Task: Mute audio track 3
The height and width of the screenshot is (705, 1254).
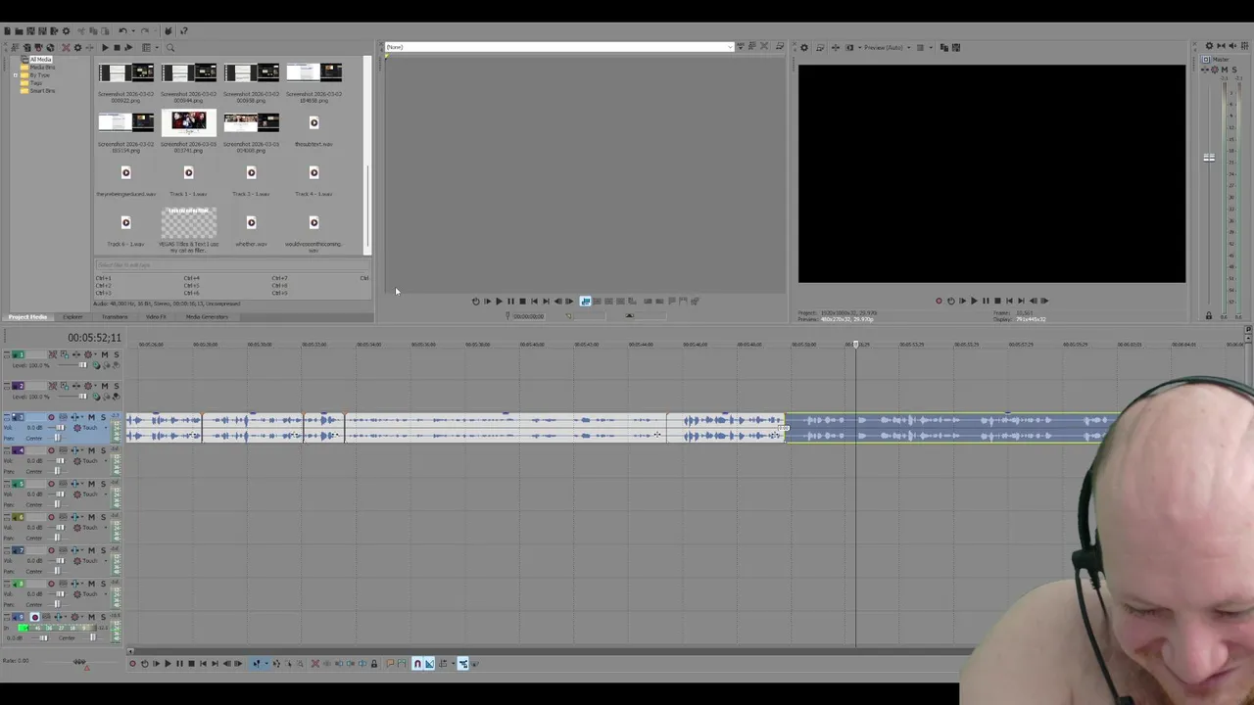Action: pos(91,417)
